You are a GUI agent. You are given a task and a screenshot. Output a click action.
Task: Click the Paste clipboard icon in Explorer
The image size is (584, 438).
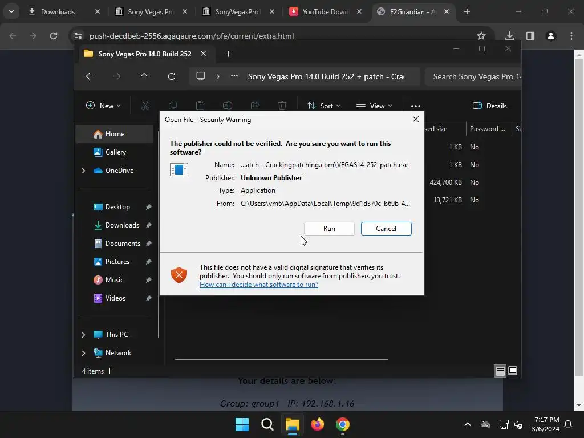[x=200, y=106]
